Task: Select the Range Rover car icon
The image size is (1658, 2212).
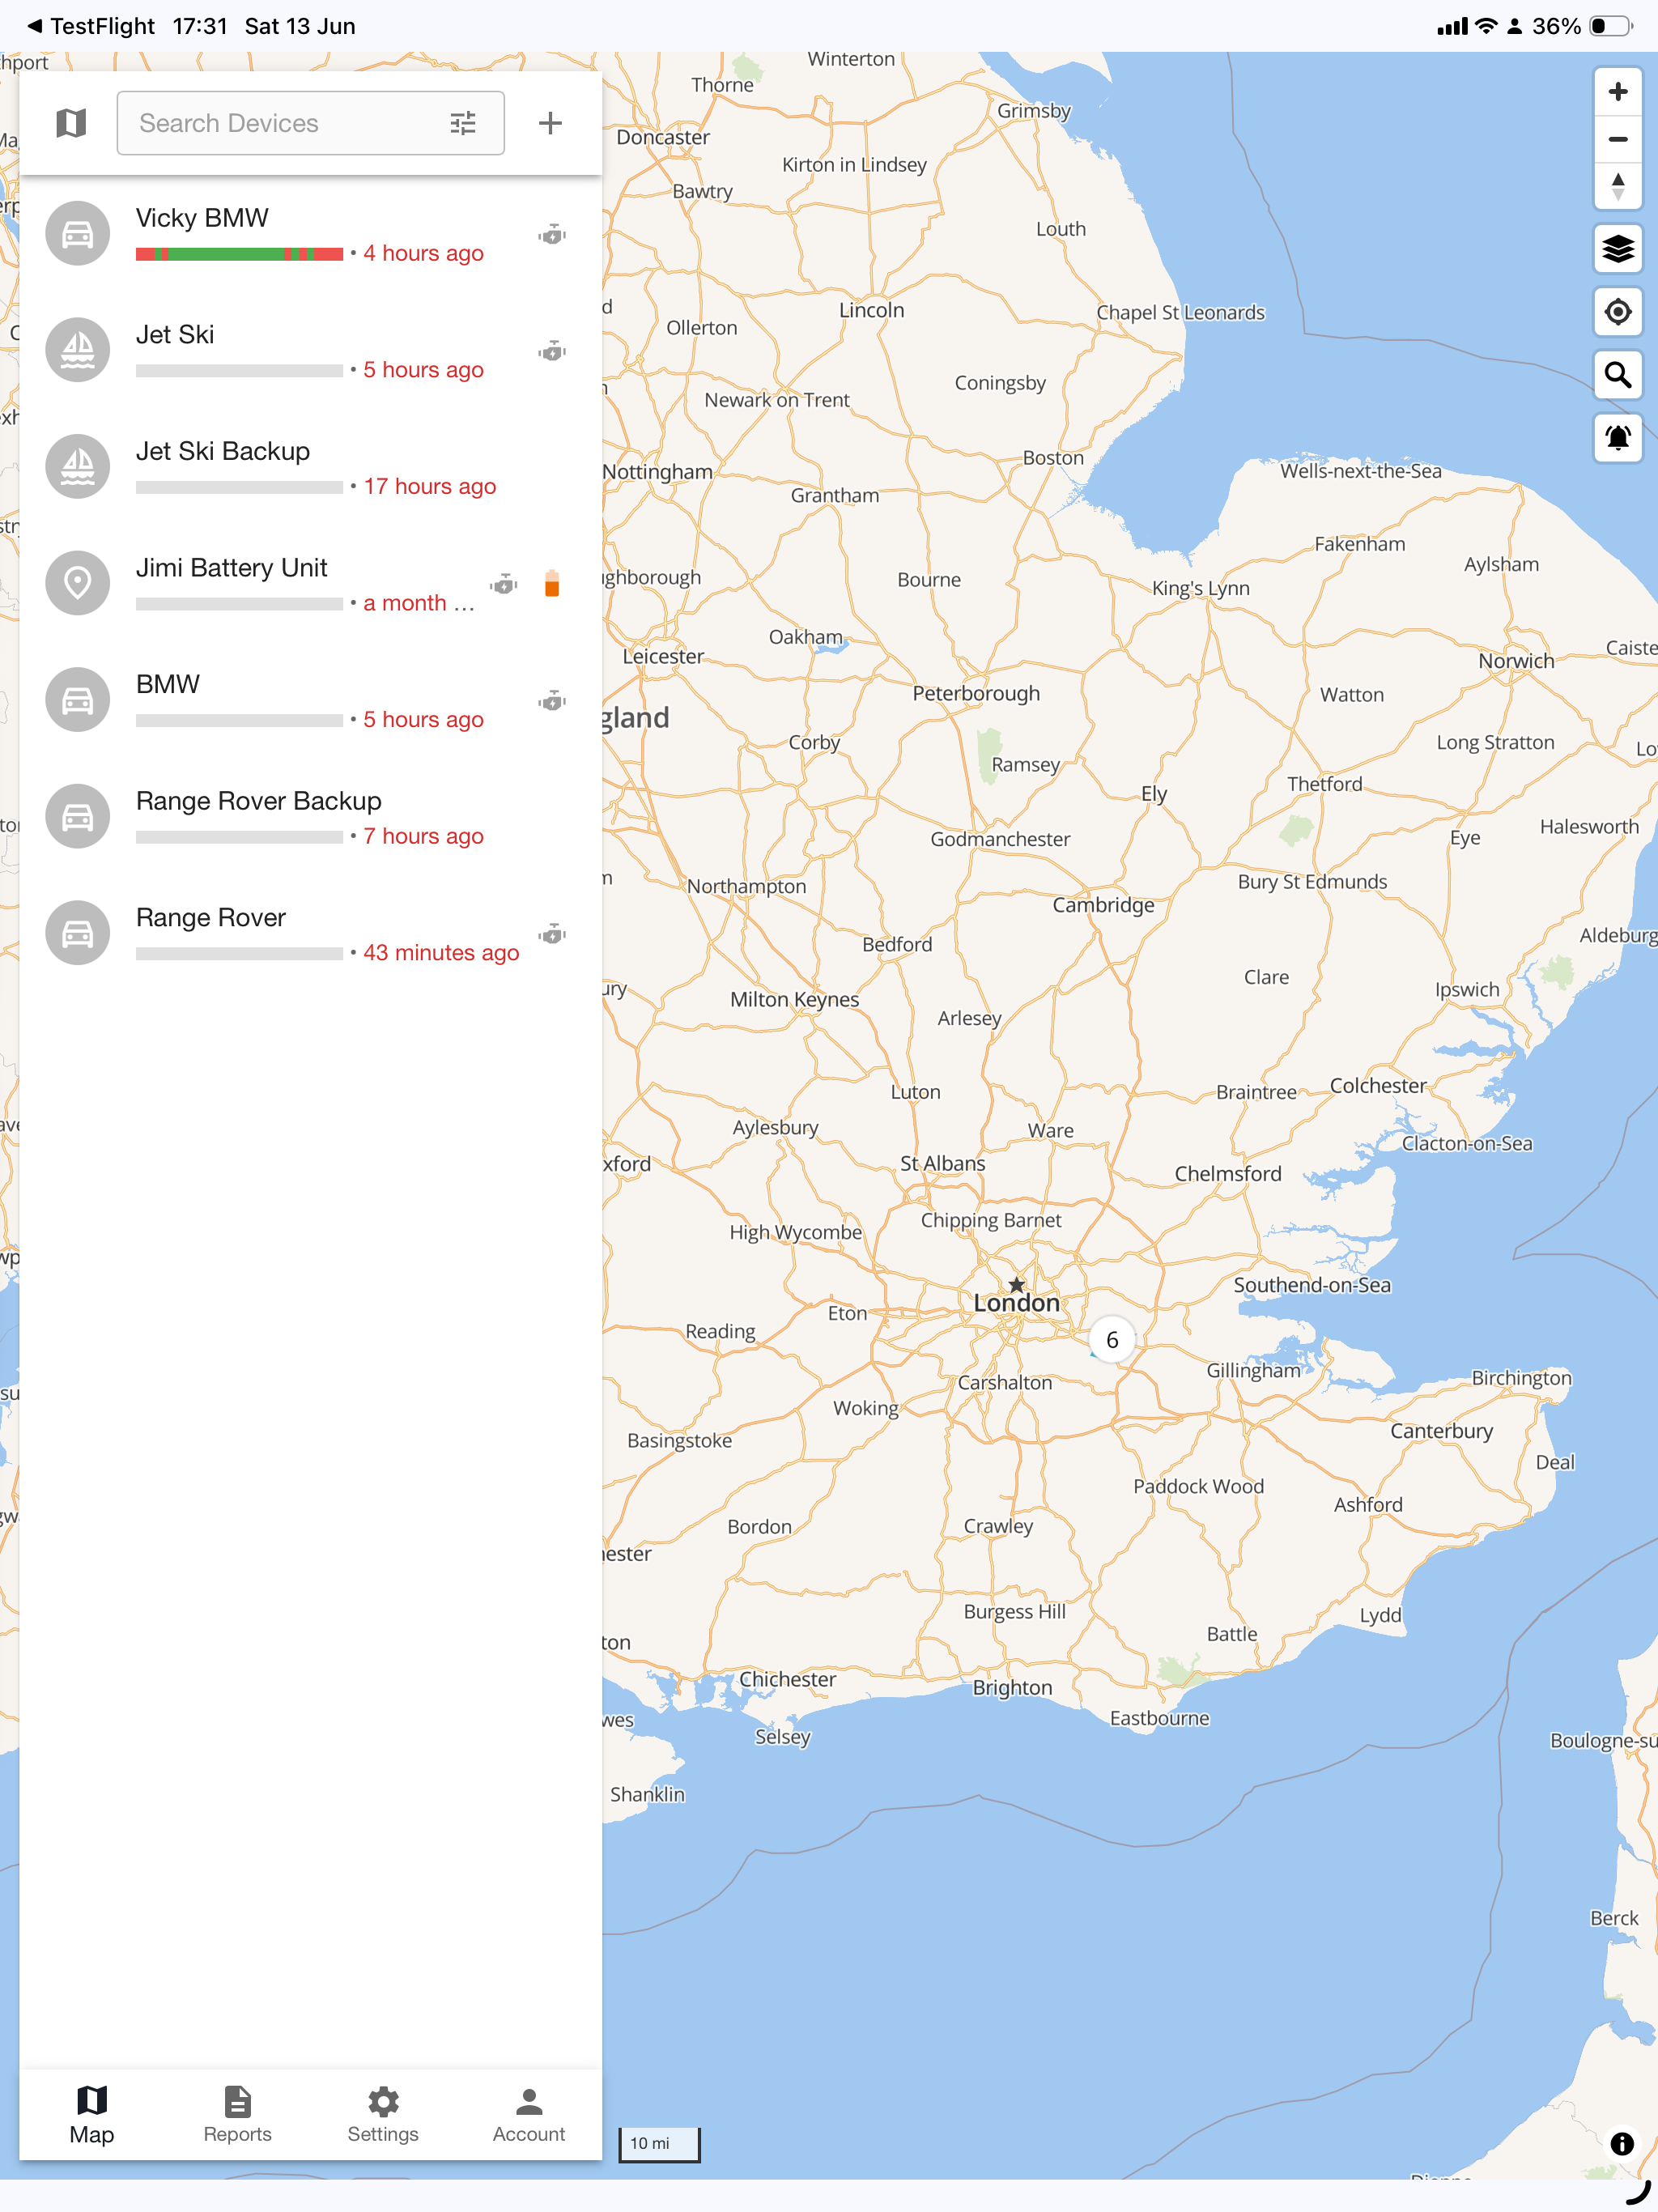Action: (78, 934)
